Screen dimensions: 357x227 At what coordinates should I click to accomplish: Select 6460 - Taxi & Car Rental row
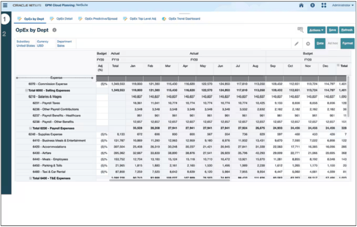click(x=56, y=172)
